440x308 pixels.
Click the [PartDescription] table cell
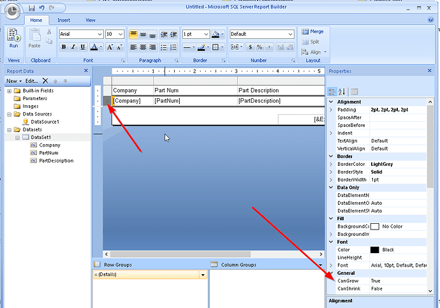coord(281,101)
